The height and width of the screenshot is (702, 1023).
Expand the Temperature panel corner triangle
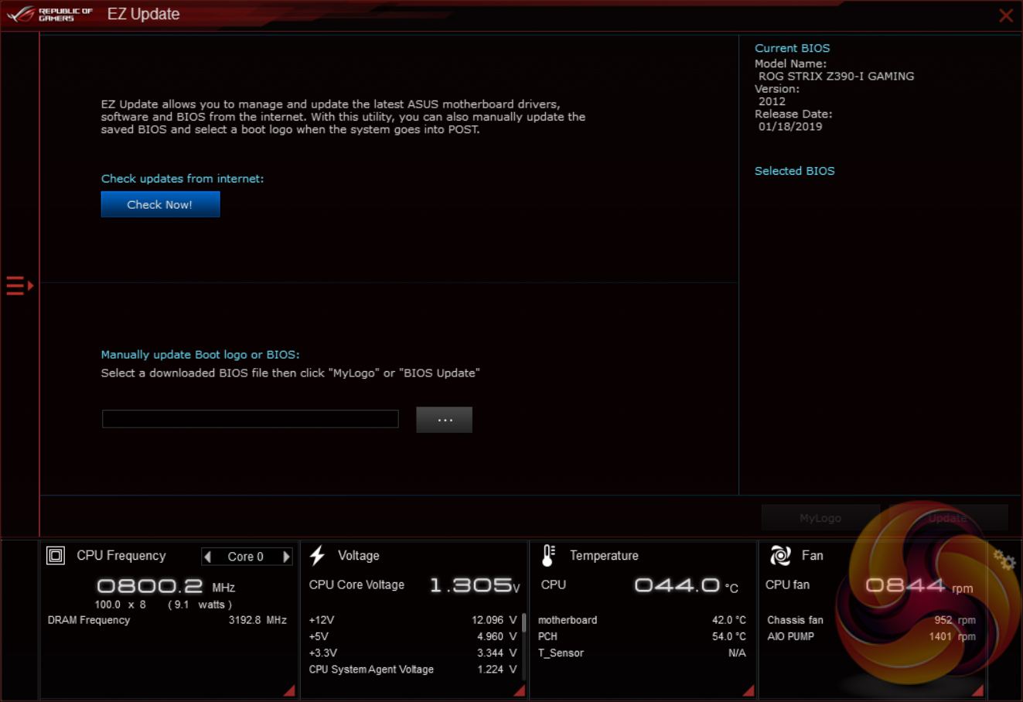(748, 690)
